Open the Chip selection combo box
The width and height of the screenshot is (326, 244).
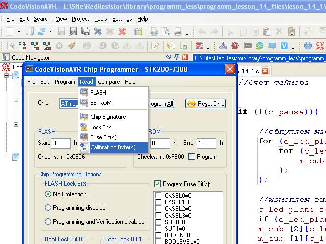(69, 103)
